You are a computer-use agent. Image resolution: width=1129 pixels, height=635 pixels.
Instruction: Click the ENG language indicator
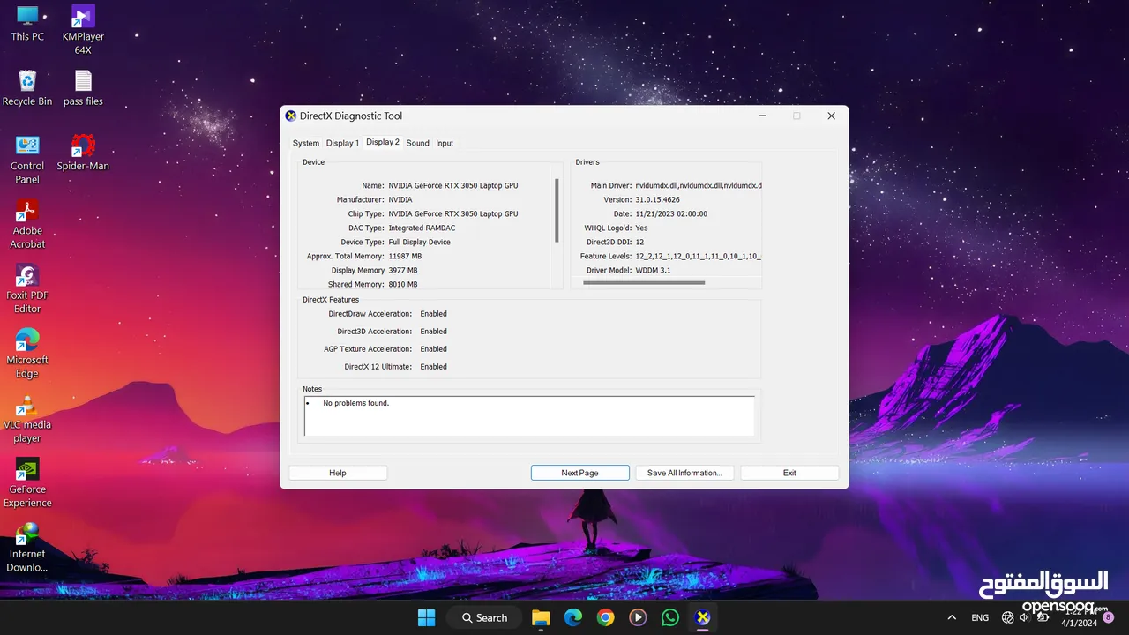(x=980, y=617)
